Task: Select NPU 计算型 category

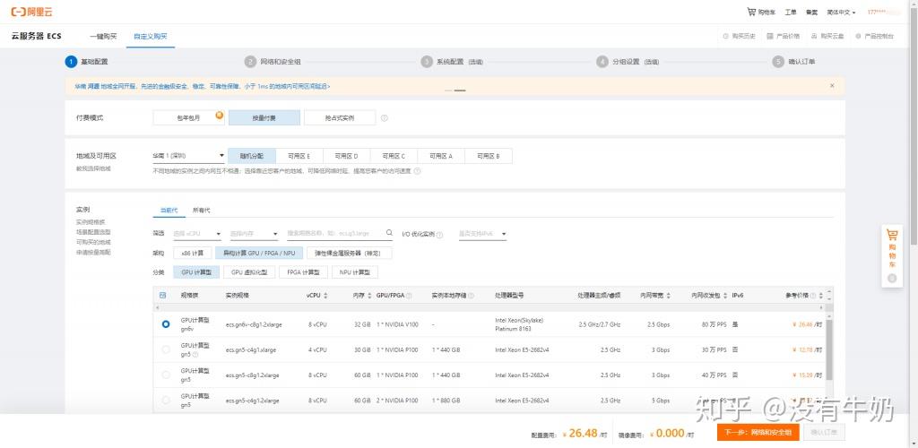Action: click(355, 272)
